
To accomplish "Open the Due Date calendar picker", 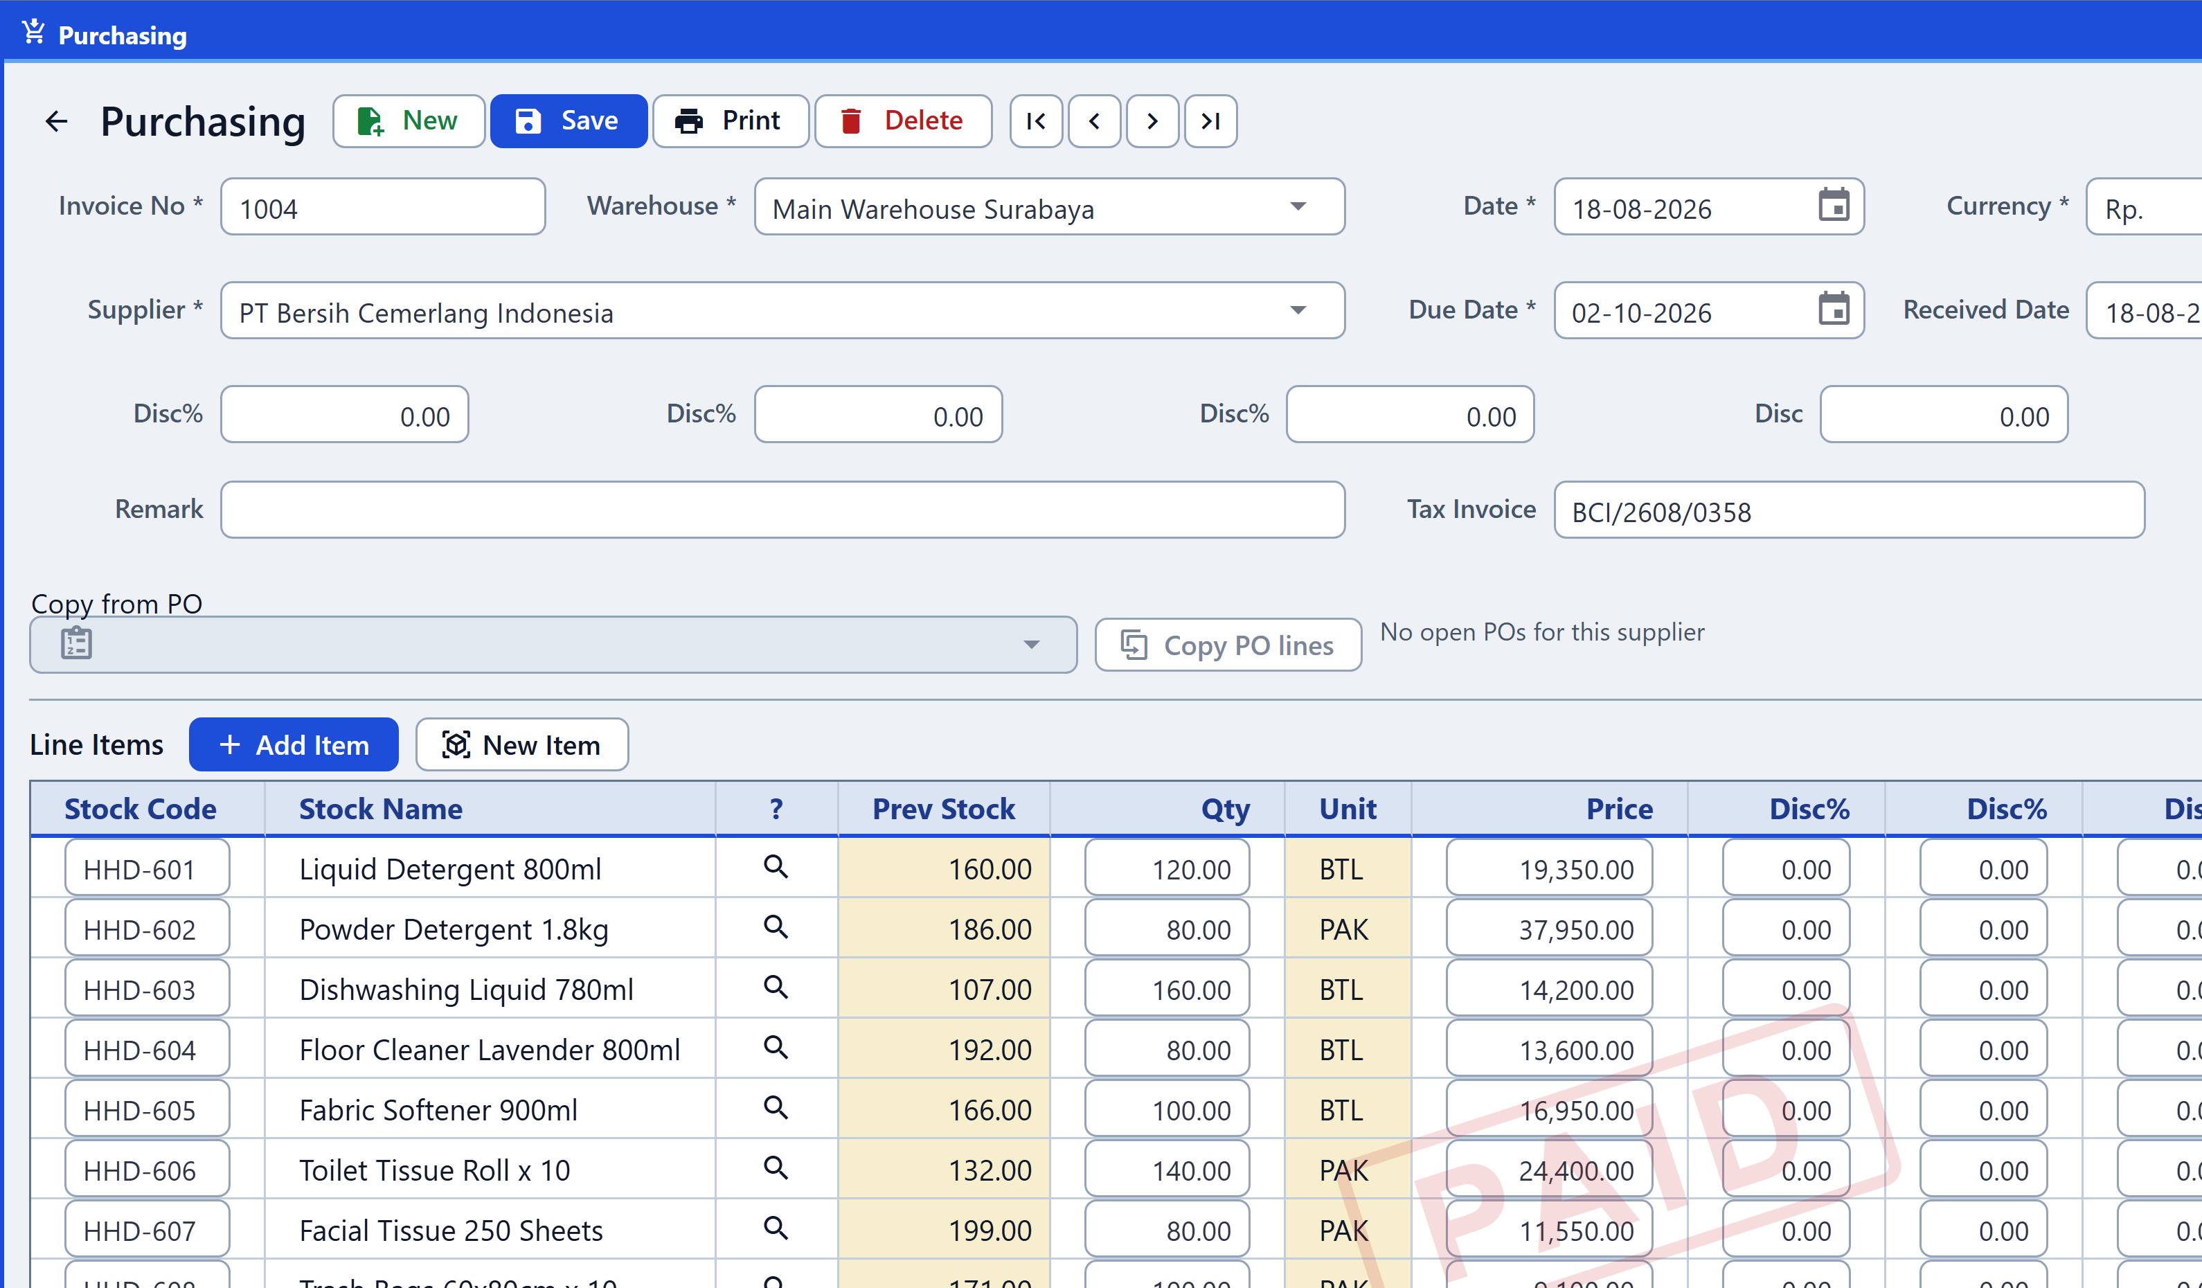I will pos(1833,310).
